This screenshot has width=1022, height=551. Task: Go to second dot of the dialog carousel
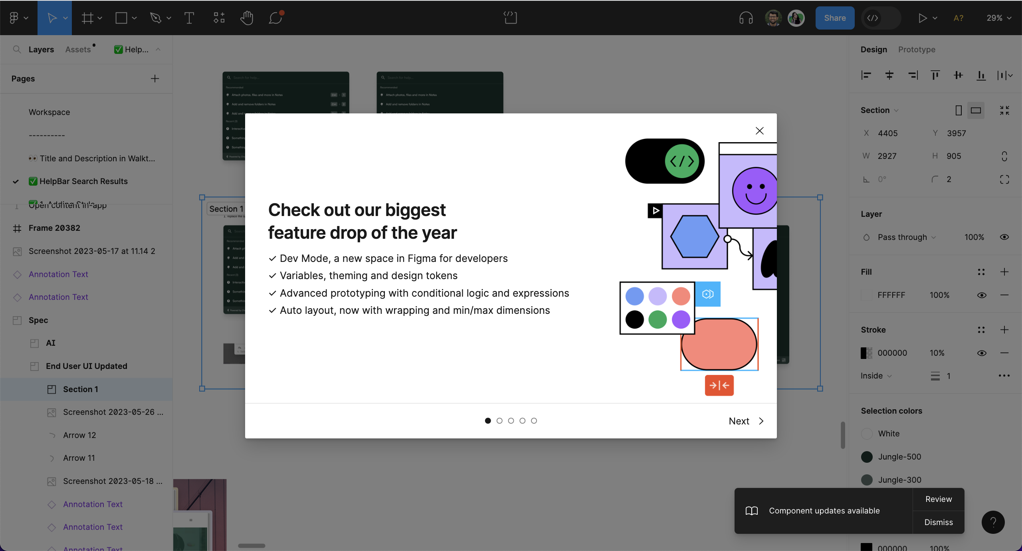point(499,420)
